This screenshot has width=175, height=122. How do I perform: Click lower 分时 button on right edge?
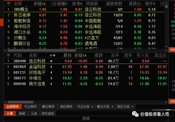172,101
